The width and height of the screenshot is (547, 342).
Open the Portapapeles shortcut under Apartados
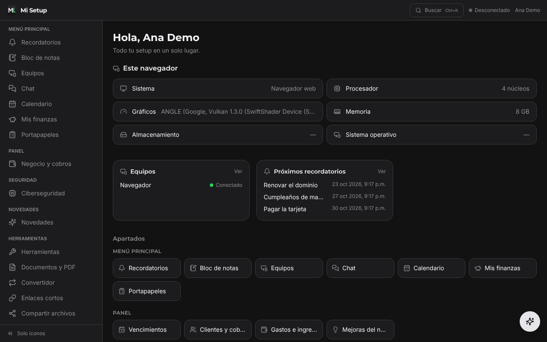coord(147,291)
